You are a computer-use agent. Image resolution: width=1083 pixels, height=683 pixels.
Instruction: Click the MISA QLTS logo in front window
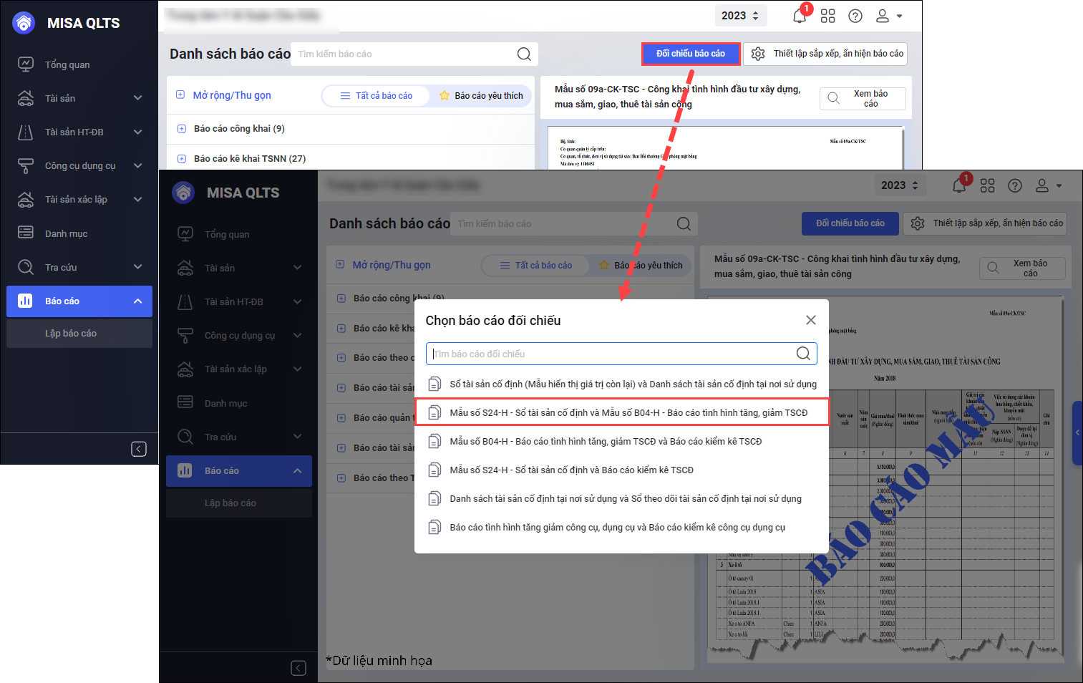[184, 193]
